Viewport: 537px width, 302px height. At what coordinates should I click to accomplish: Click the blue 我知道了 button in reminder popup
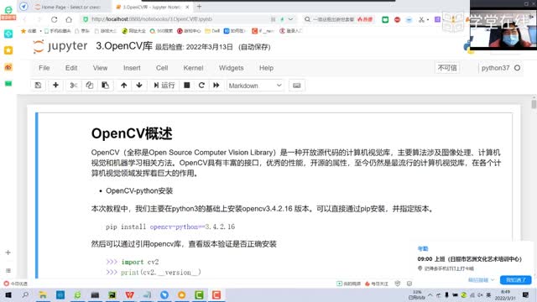click(516, 279)
